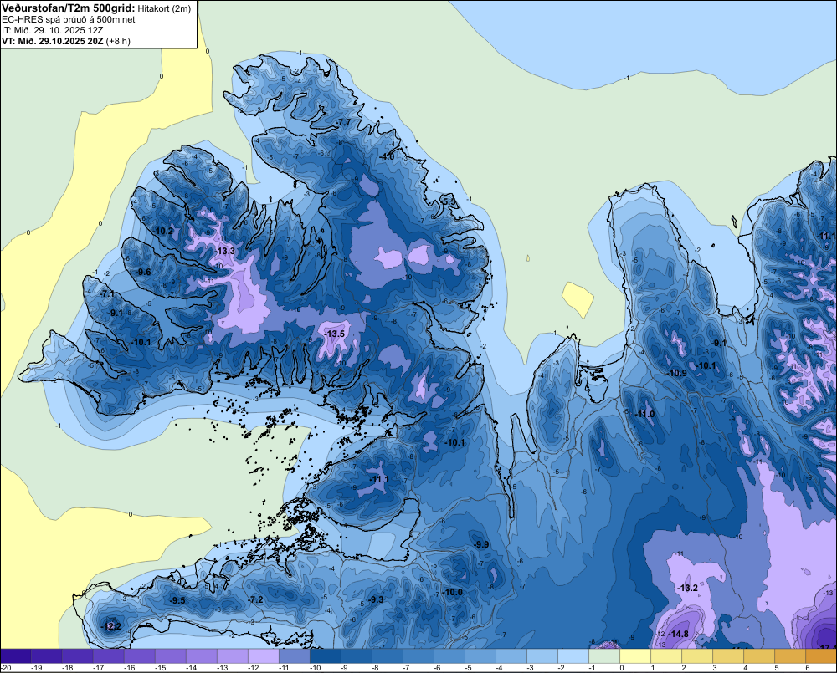Click the legend tick label -20
This screenshot has height=673, width=837.
click(x=7, y=668)
